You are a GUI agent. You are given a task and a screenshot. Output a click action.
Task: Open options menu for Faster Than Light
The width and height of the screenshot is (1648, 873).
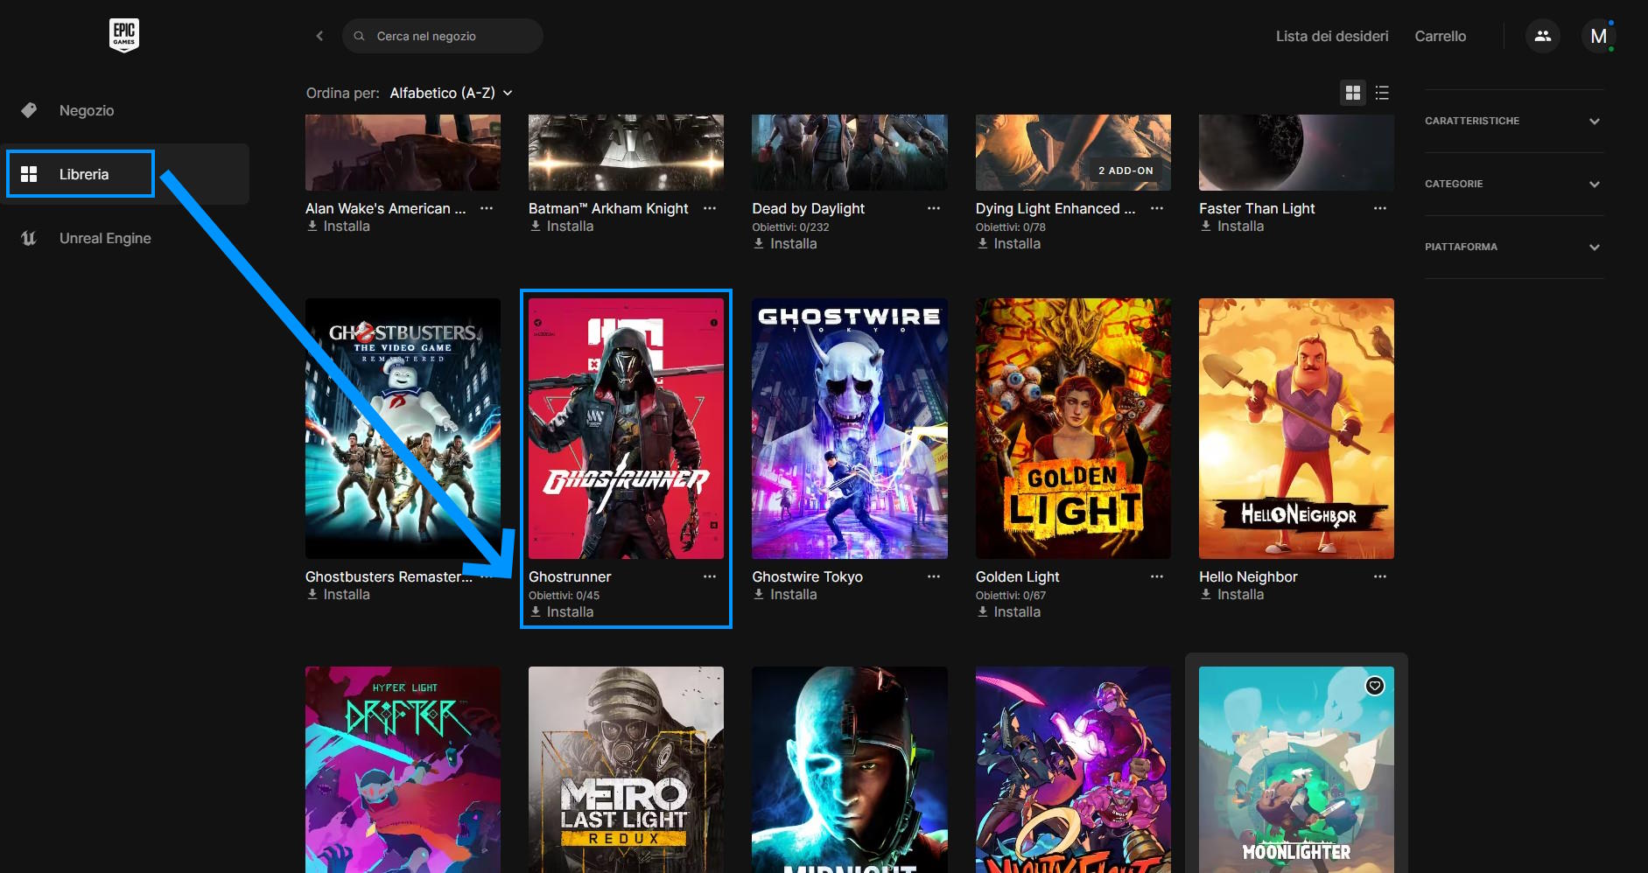[x=1380, y=208]
